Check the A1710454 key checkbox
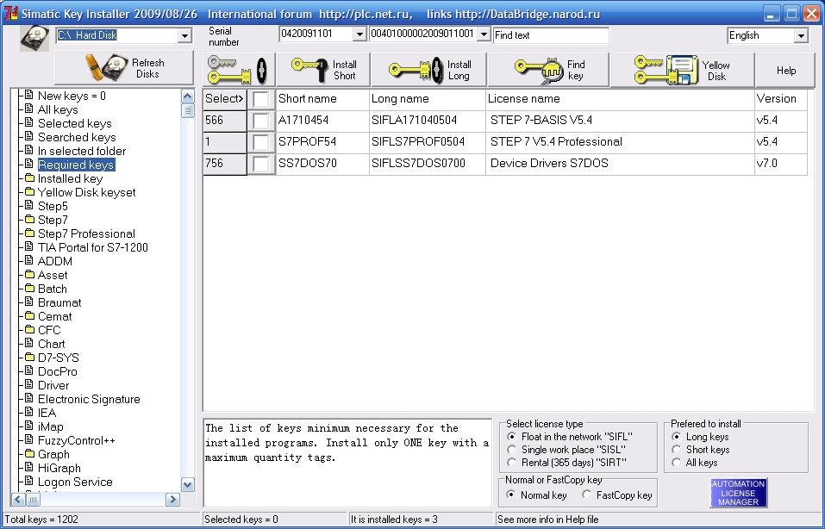Image resolution: width=825 pixels, height=529 pixels. [x=261, y=121]
